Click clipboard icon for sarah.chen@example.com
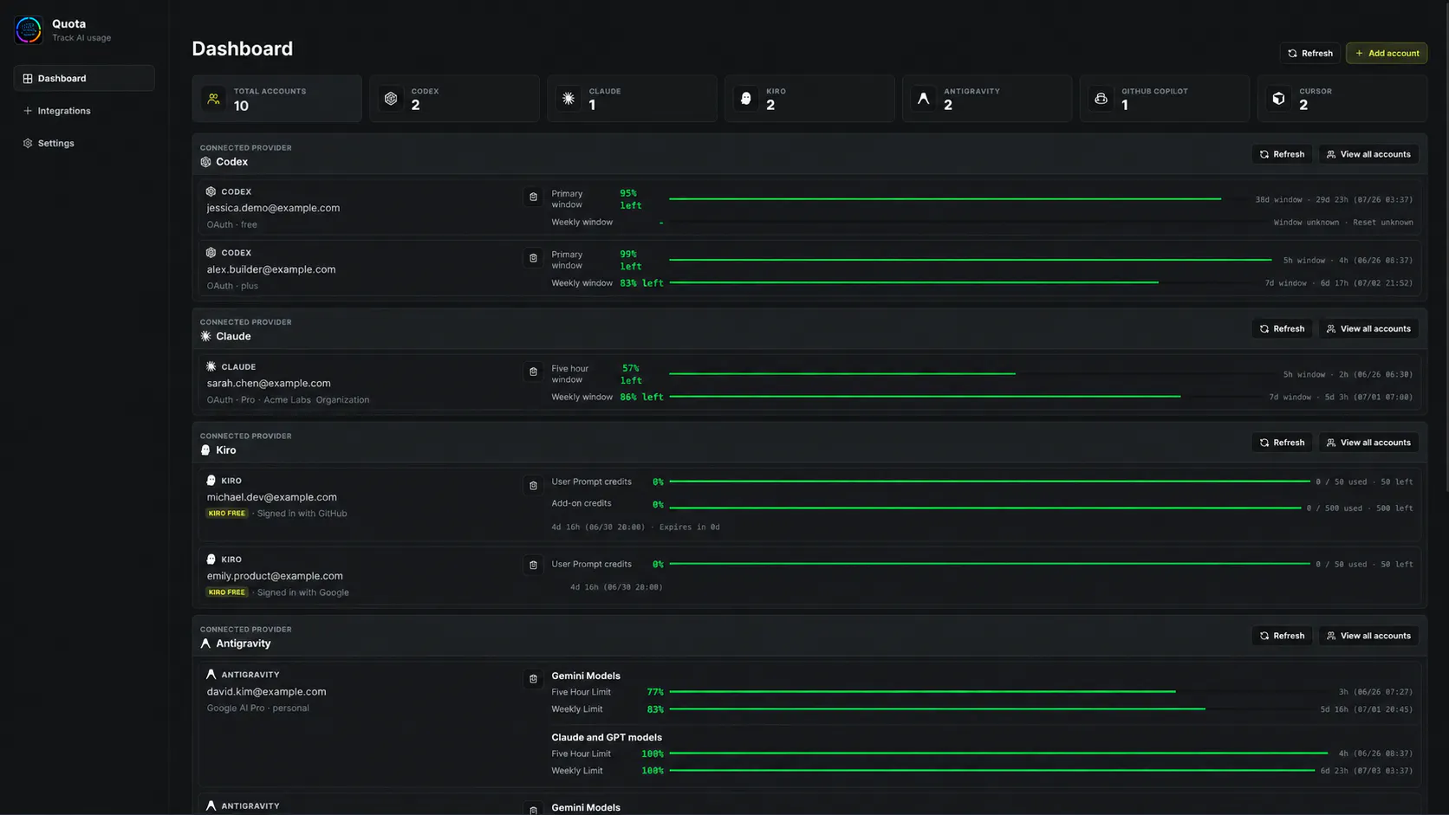The image size is (1449, 815). coord(533,372)
